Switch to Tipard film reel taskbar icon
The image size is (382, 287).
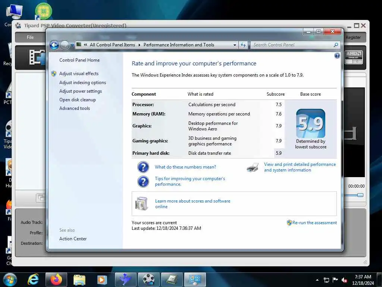(x=148, y=280)
